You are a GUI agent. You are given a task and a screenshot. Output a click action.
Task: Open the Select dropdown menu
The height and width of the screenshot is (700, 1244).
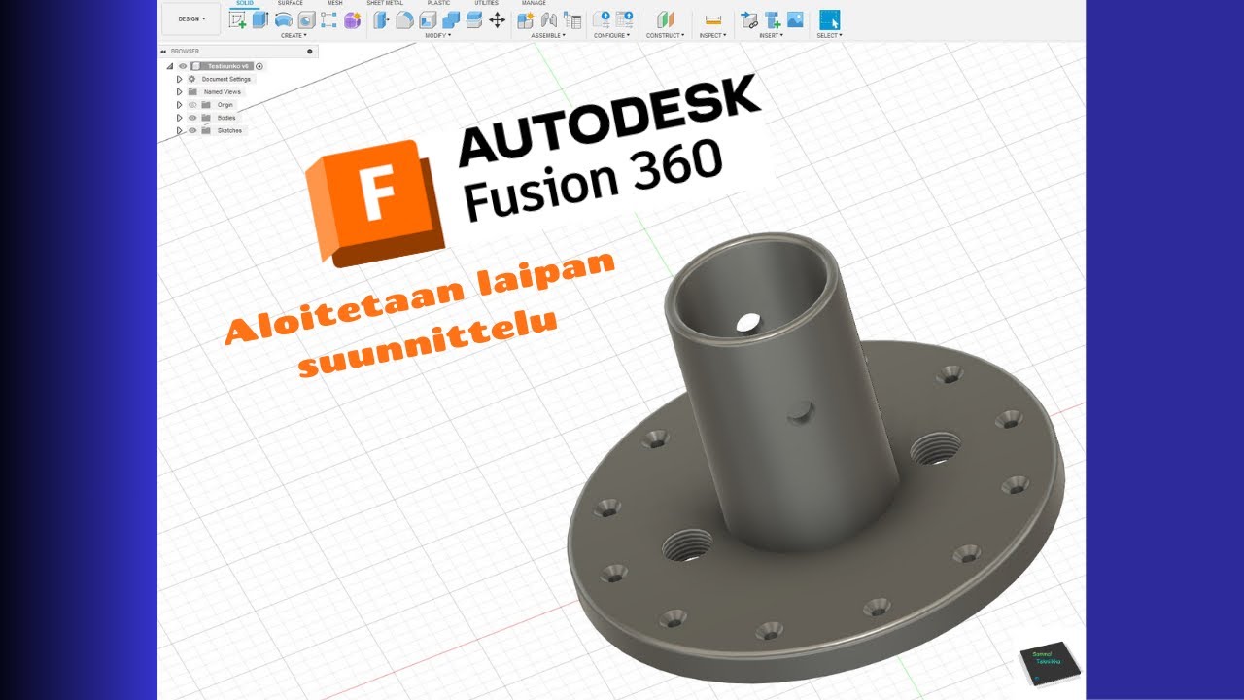coord(829,35)
